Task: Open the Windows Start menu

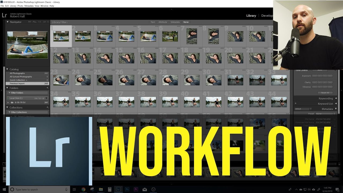Action: coord(4,189)
